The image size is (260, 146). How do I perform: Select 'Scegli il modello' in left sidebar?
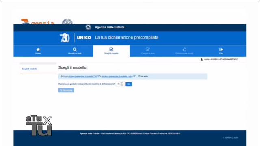tap(30, 69)
